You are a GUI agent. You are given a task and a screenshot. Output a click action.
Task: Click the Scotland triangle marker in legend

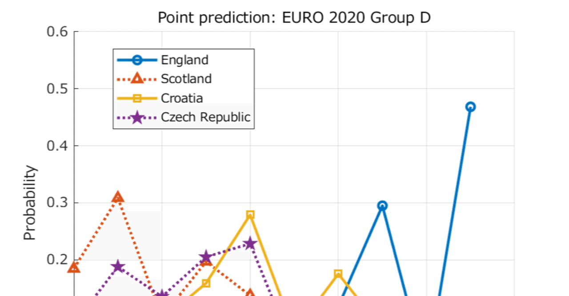click(137, 79)
